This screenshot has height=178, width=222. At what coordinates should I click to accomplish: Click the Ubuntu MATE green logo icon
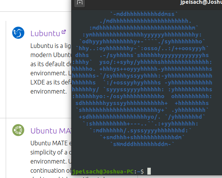(18, 130)
